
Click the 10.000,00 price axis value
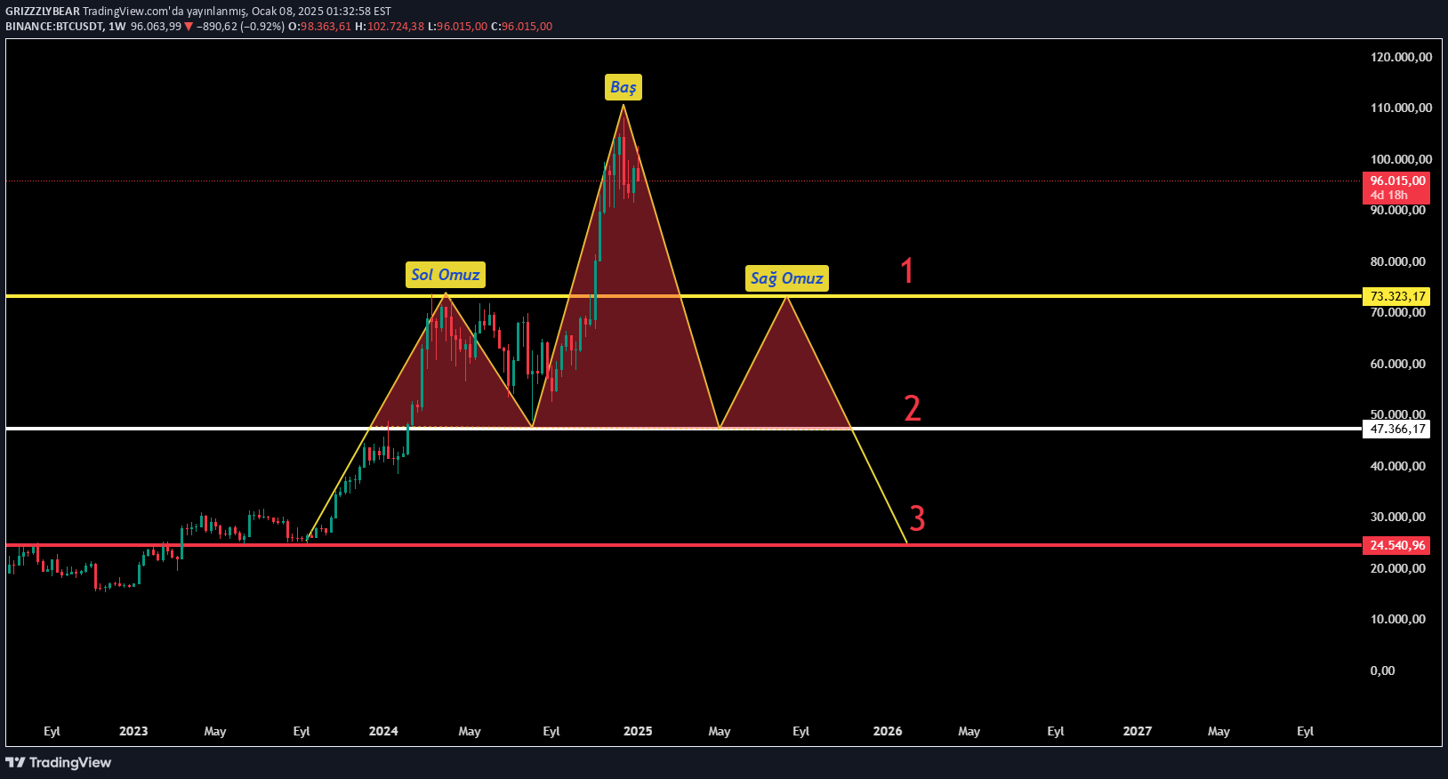click(x=1398, y=619)
